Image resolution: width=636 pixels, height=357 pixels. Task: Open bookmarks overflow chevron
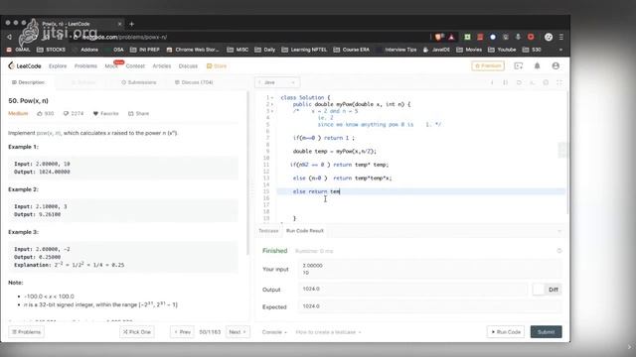560,50
